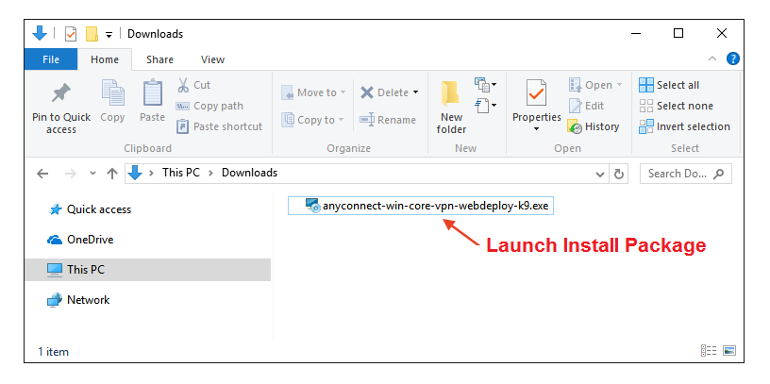Click the Edit ribbon command
The width and height of the screenshot is (770, 384).
[586, 106]
